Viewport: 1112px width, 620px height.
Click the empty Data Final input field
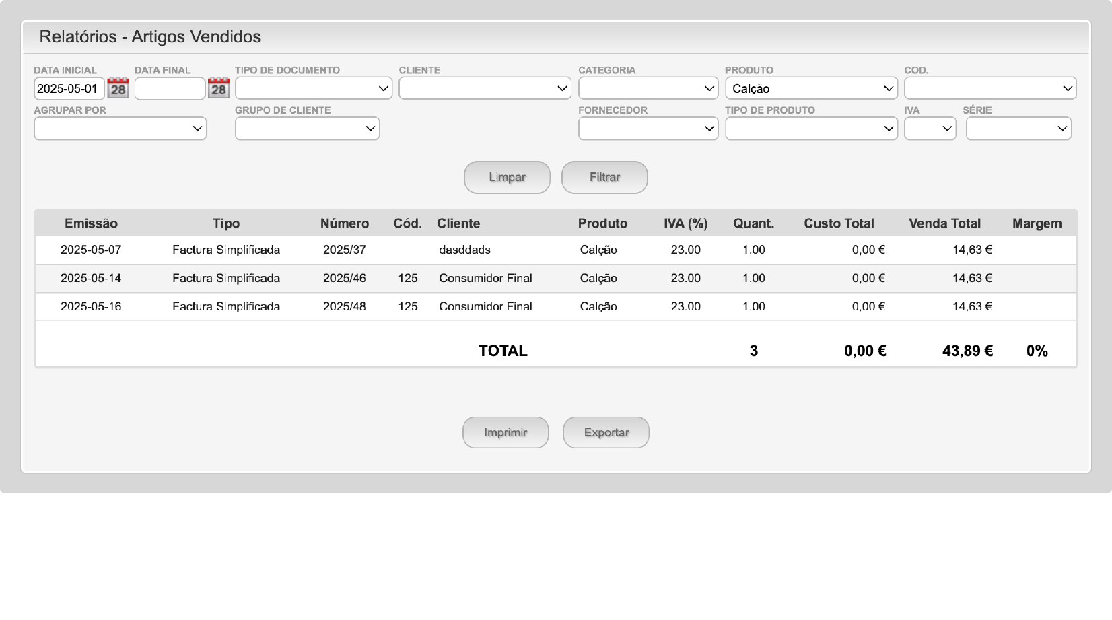pyautogui.click(x=170, y=88)
